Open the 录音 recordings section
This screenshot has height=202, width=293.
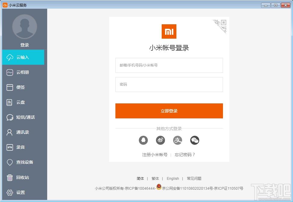click(x=23, y=147)
